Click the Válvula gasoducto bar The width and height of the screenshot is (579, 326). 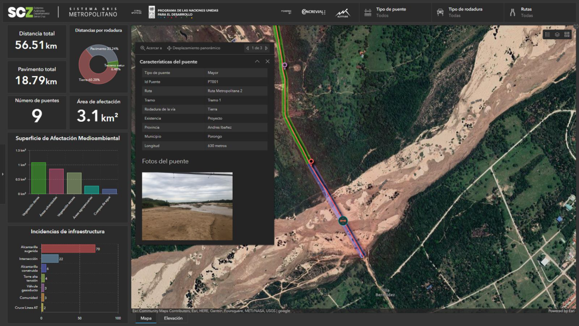(42, 287)
